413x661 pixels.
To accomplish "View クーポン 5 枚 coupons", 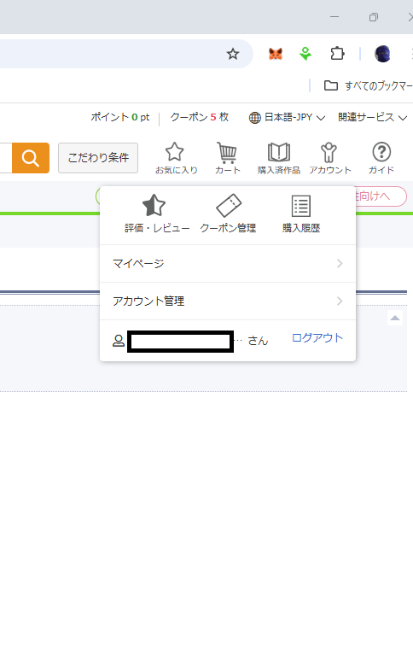I will coord(199,117).
